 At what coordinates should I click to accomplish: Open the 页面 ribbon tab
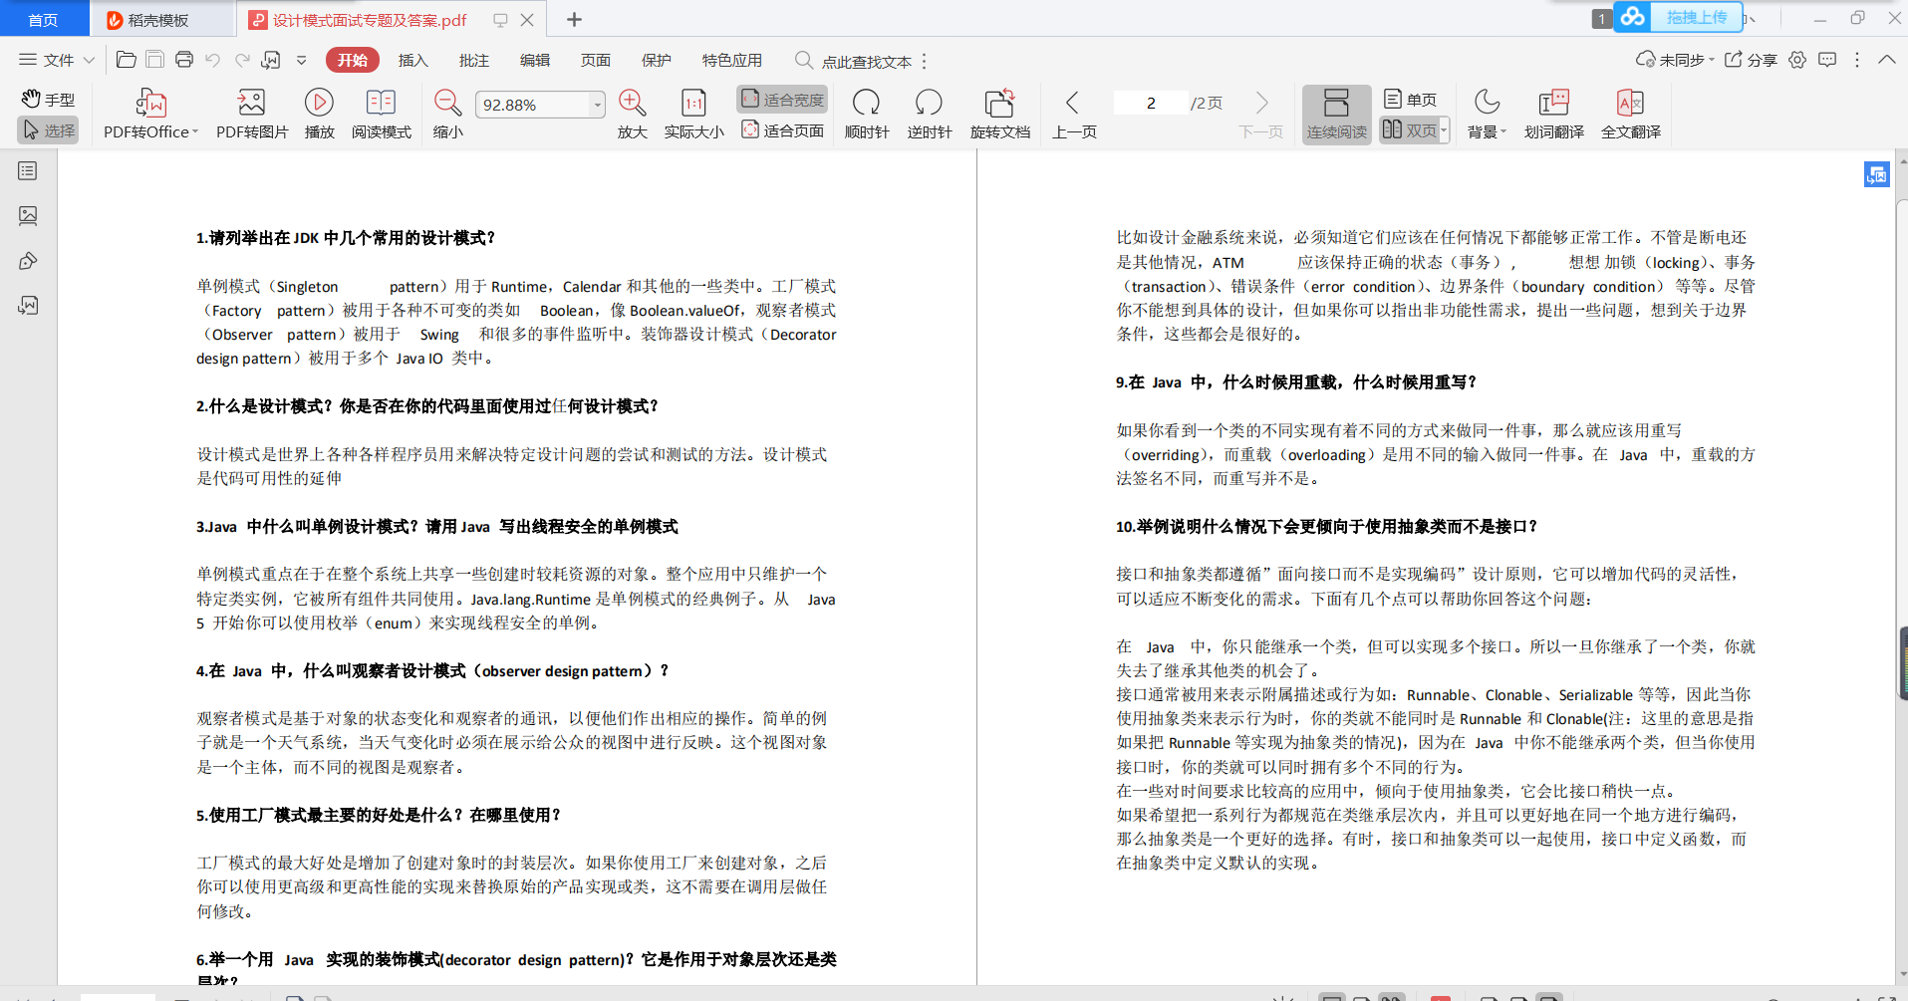click(596, 60)
